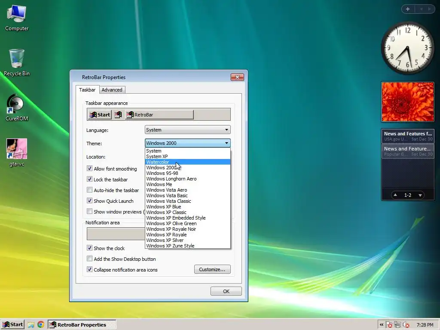Enable Add the Show Desktop button
The width and height of the screenshot is (440, 330).
click(x=89, y=258)
